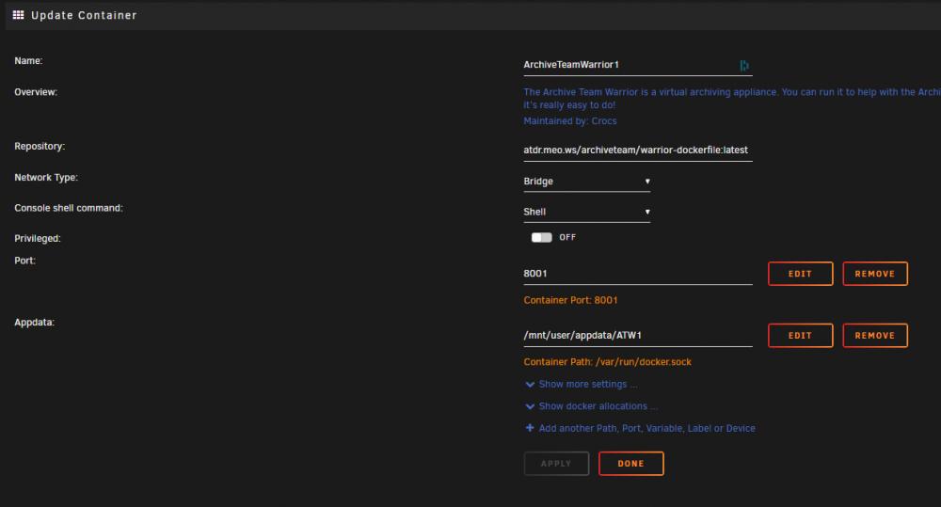Screen dimensions: 941x507
Task: Click the Edit button for Port 8001
Action: pyautogui.click(x=800, y=274)
